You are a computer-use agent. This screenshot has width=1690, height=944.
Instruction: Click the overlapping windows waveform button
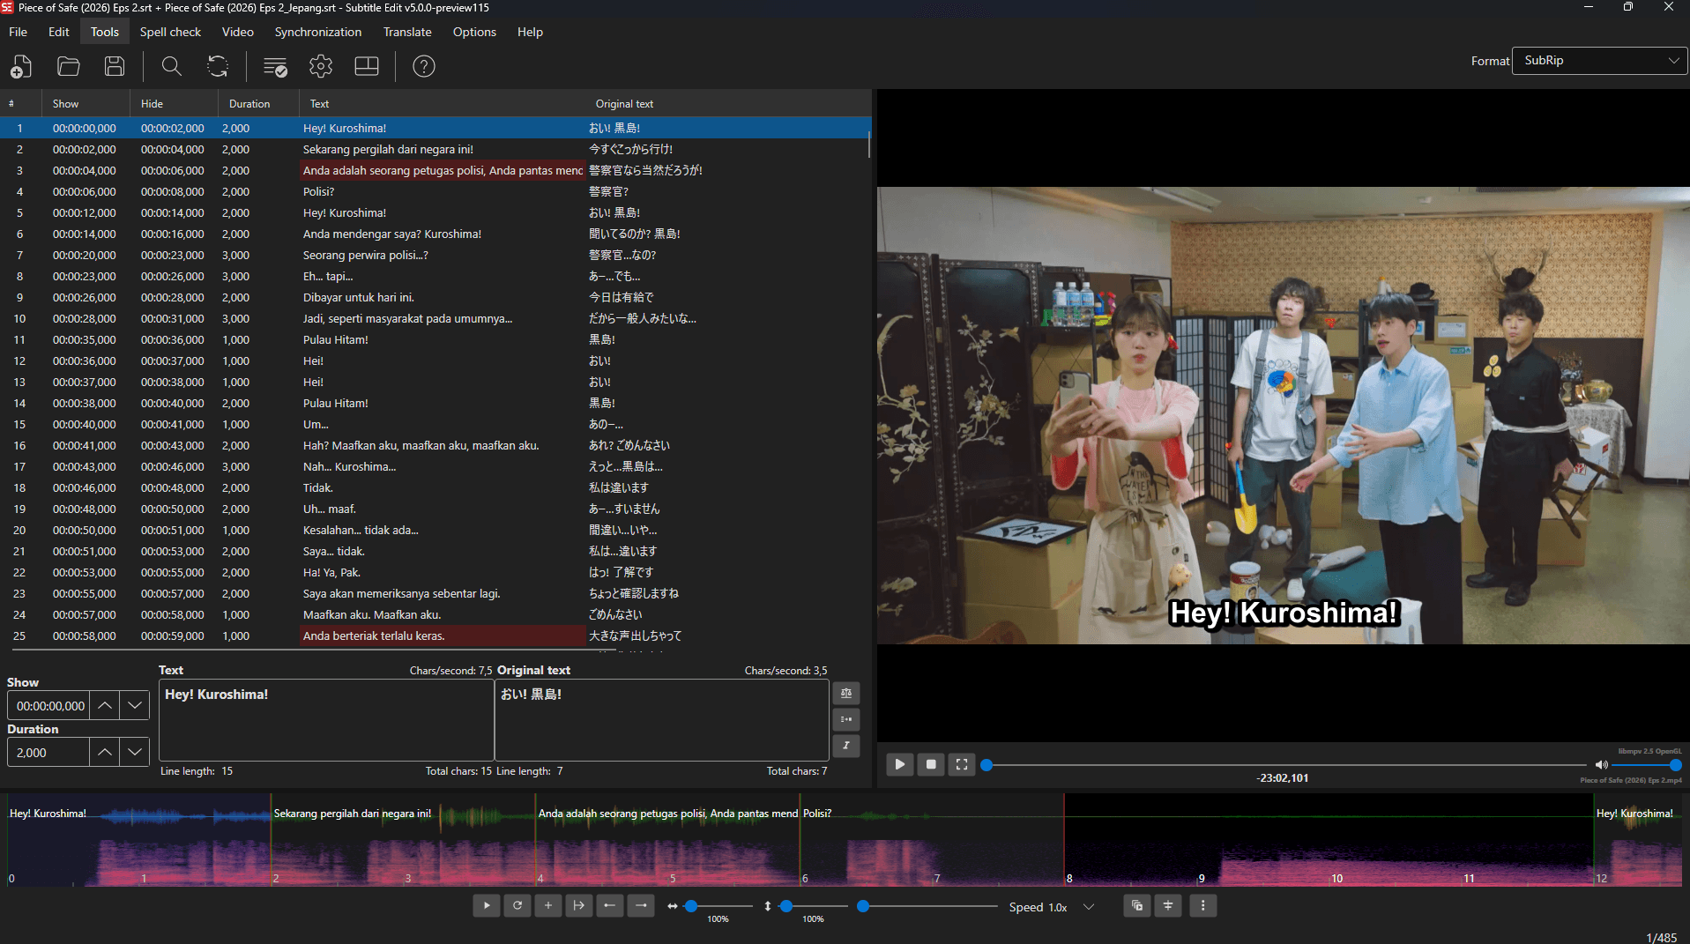tap(1137, 905)
